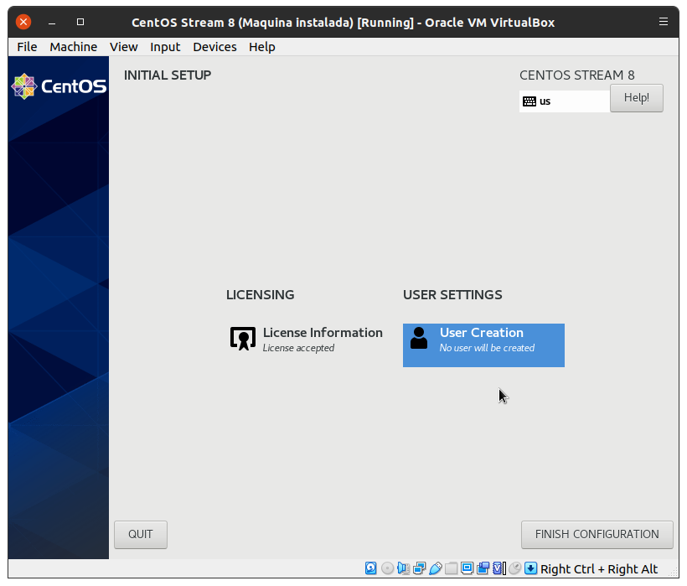Viewport: 687px width, 586px height.
Task: Click the mouse integration status icon
Action: coord(515,568)
